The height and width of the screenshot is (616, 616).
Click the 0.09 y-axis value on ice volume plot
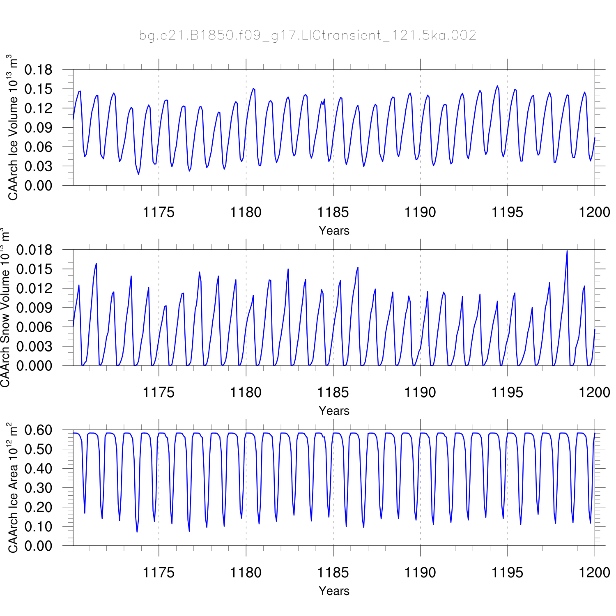click(x=38, y=128)
